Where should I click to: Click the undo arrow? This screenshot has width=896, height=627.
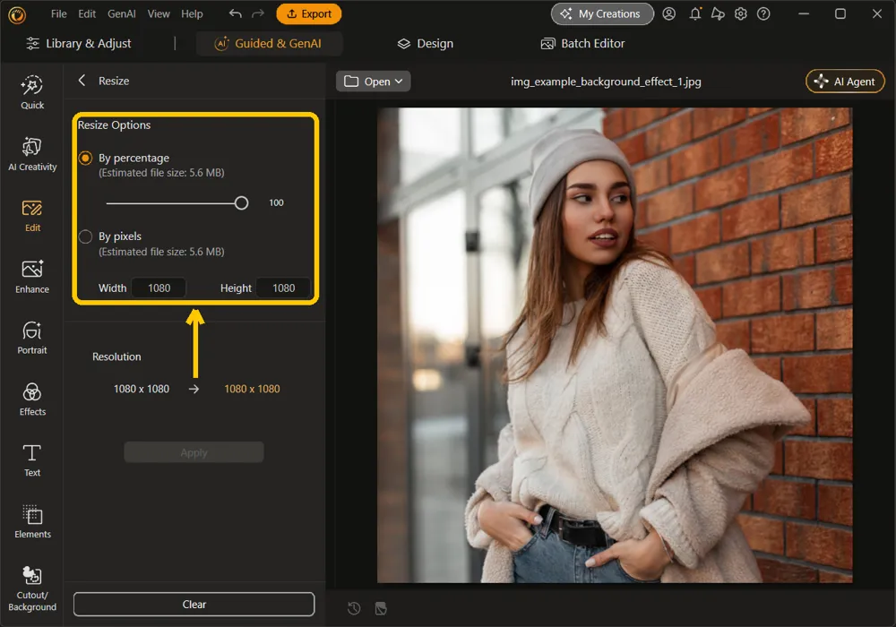pos(235,13)
